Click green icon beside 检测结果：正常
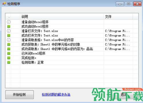Screen dimensions: 143x103 9,62
